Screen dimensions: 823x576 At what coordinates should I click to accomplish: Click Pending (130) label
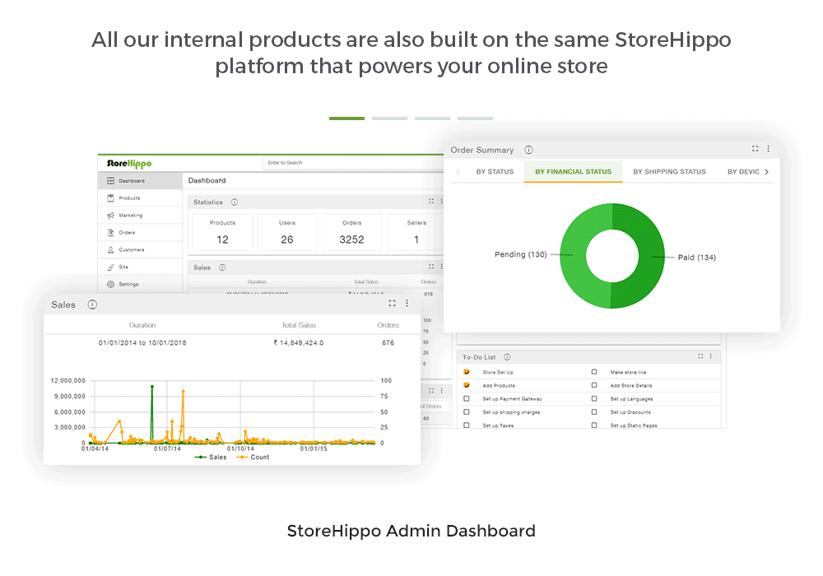coord(521,254)
